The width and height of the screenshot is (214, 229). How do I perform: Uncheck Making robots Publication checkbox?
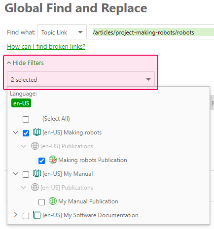click(41, 161)
